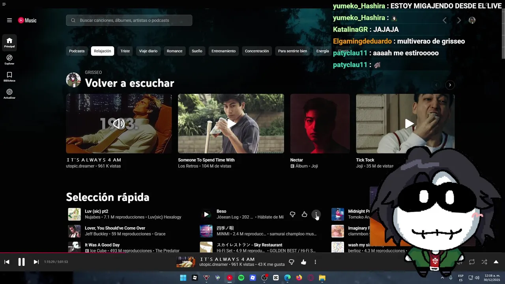Viewport: 505px width, 284px height.
Task: Select the Para sentirte bien chip
Action: pos(292,51)
